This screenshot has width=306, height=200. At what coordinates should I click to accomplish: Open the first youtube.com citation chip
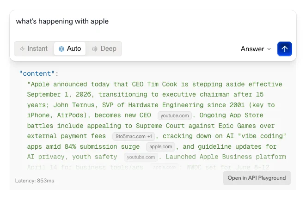(175, 115)
